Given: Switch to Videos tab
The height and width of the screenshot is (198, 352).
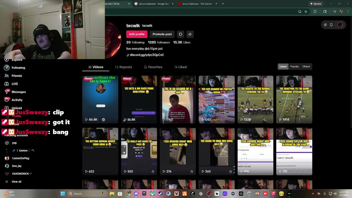Looking at the screenshot, I should click(96, 67).
